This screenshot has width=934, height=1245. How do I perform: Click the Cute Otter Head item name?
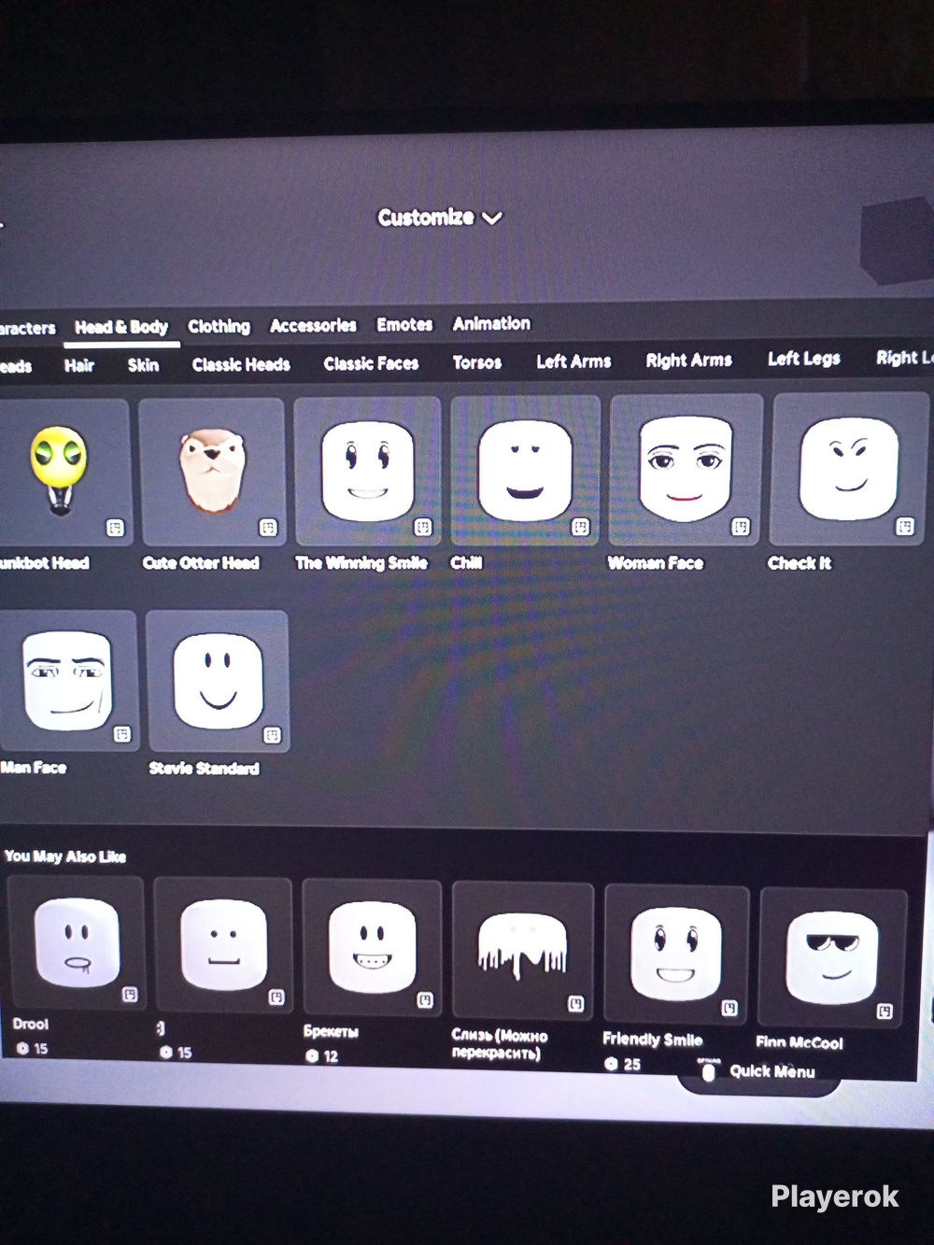(x=201, y=563)
